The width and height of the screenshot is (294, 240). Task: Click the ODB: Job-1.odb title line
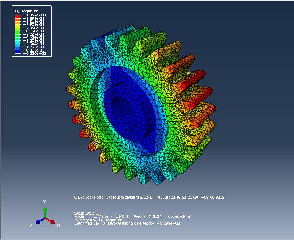click(149, 197)
